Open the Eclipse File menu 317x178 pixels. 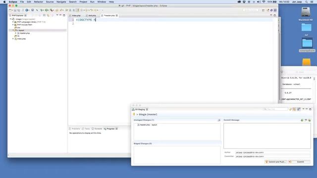(x=22, y=2)
